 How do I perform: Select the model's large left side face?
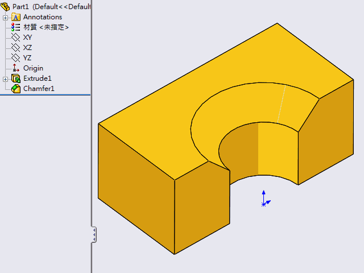[x=136, y=189]
